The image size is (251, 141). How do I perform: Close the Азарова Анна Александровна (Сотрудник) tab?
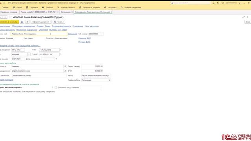(x=111, y=12)
